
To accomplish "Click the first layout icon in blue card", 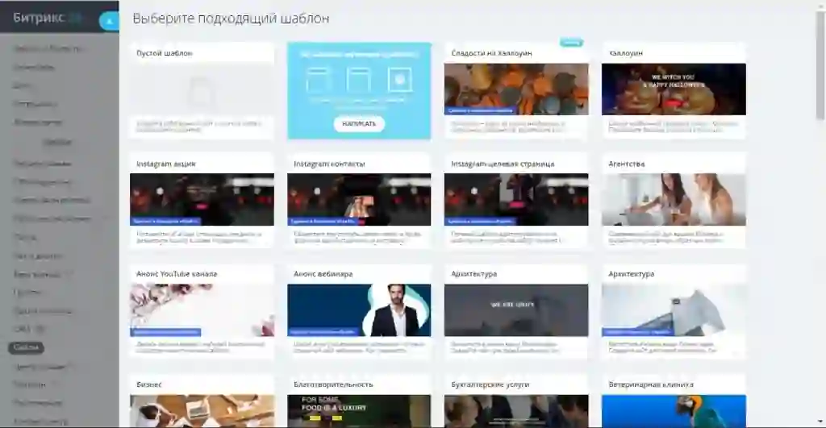I will [319, 80].
